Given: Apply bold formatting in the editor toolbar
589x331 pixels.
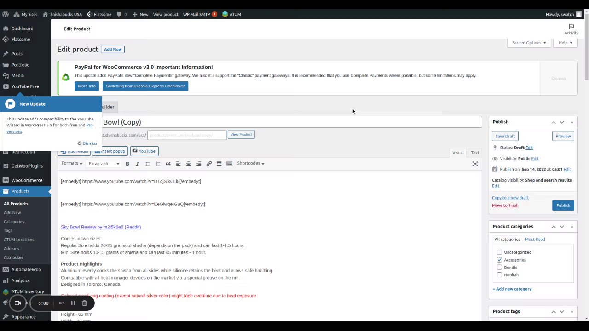Looking at the screenshot, I should (x=127, y=164).
